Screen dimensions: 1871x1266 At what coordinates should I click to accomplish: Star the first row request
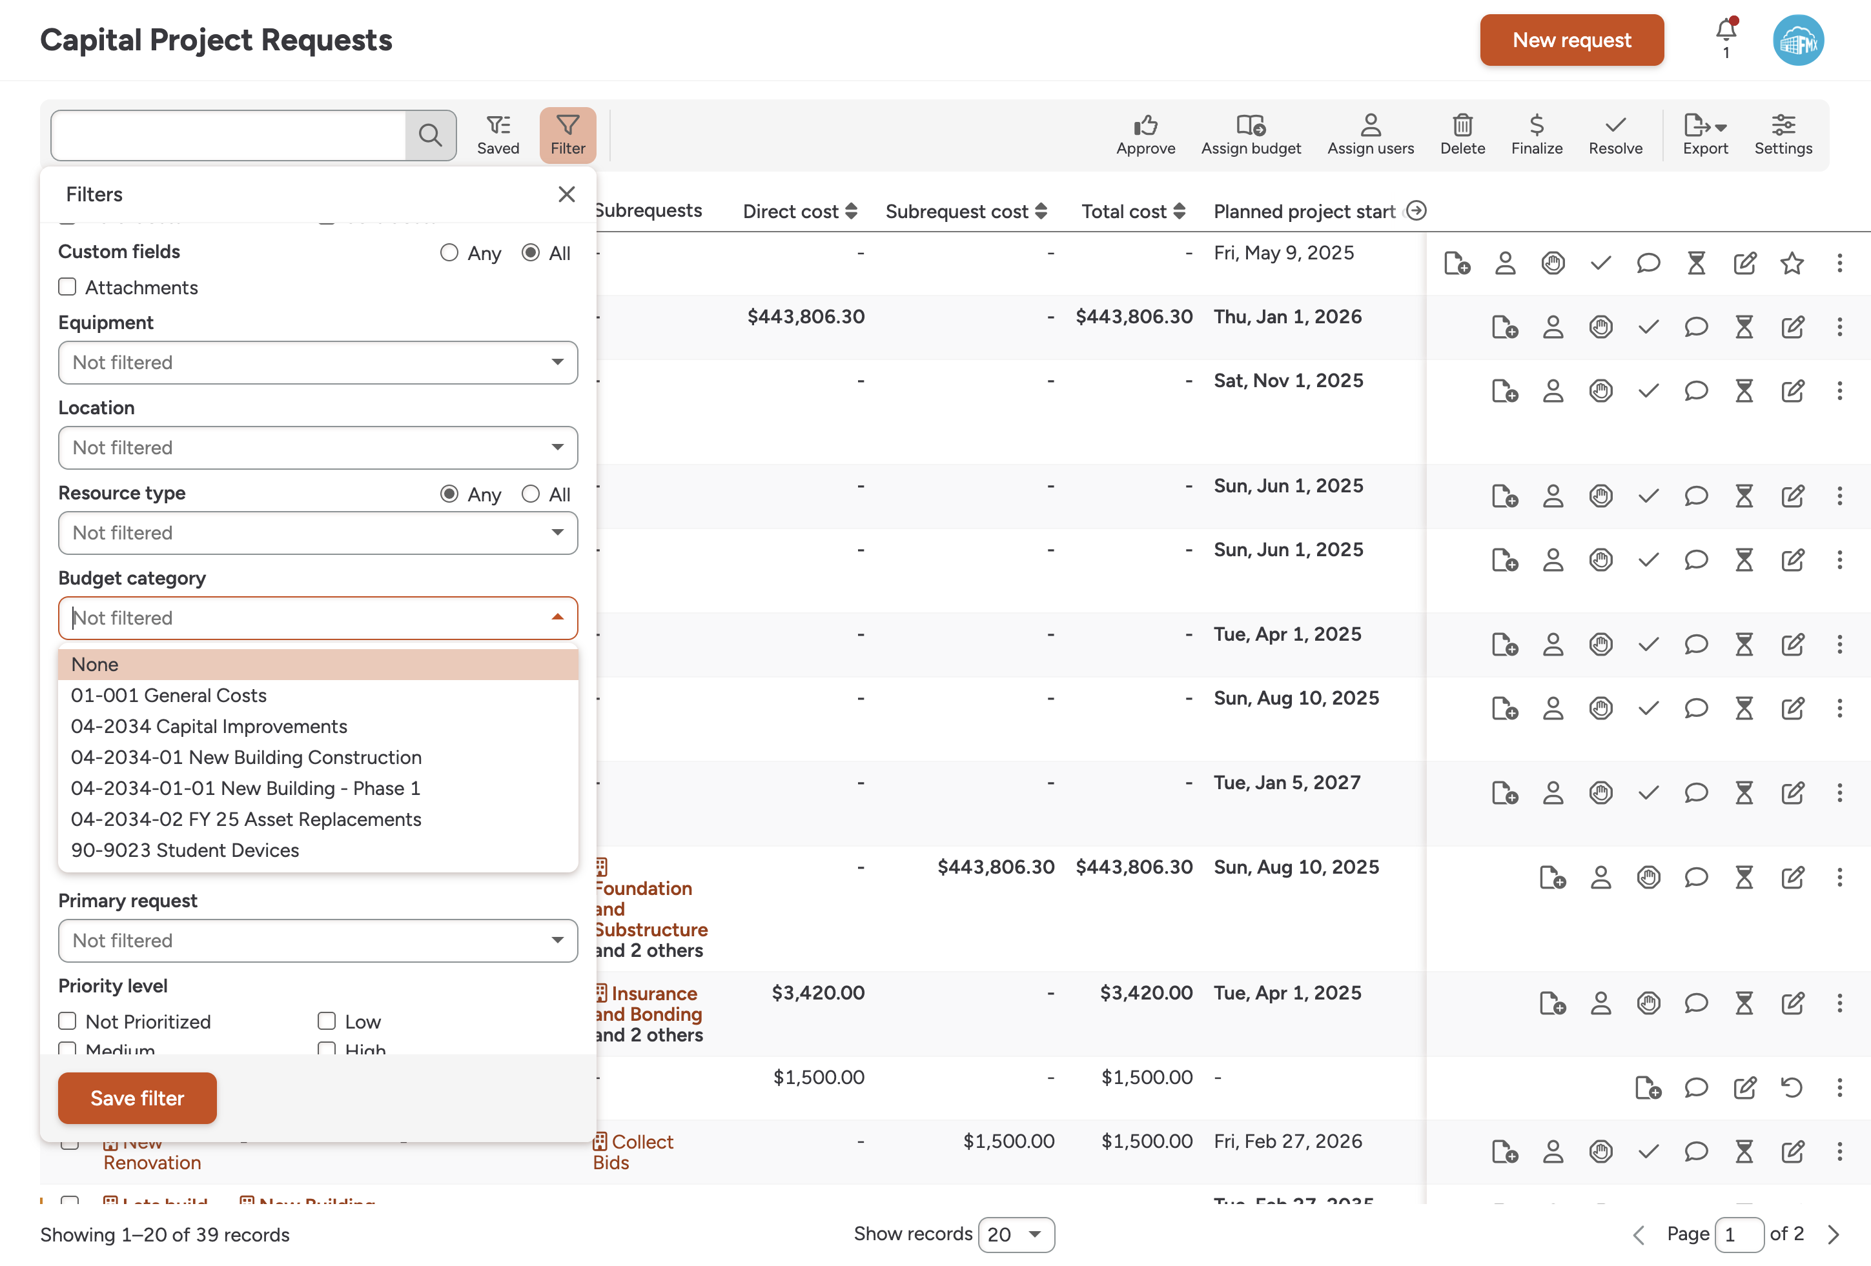pos(1792,263)
